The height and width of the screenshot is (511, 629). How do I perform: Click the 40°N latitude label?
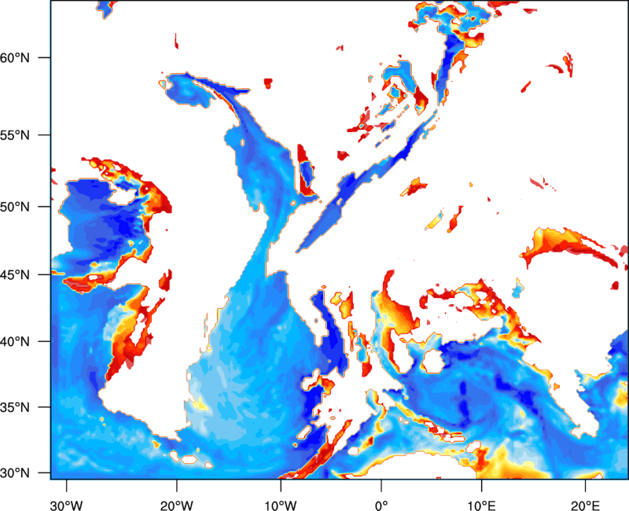coord(15,342)
